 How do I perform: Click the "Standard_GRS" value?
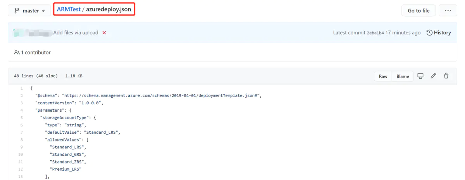tap(68, 155)
